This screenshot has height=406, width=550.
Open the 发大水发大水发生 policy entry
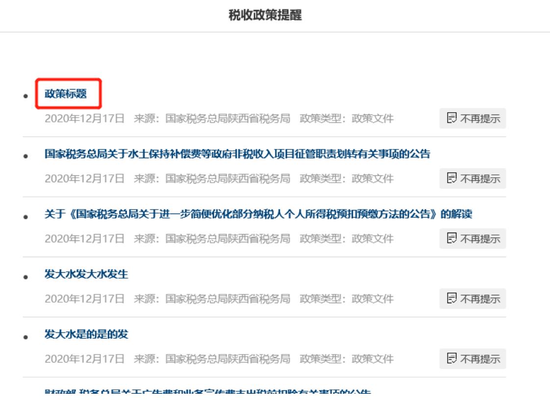(86, 275)
